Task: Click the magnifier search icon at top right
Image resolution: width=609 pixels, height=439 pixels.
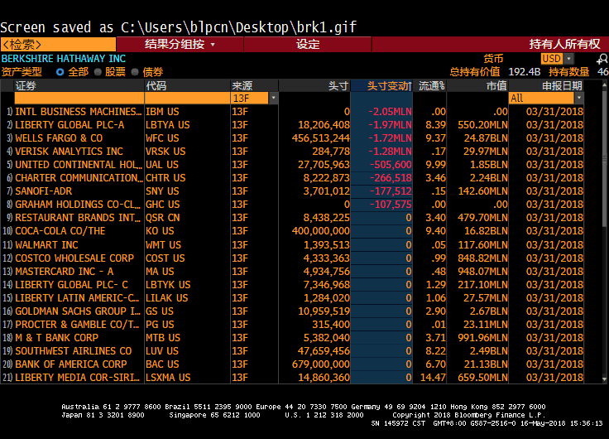Action: 602,59
